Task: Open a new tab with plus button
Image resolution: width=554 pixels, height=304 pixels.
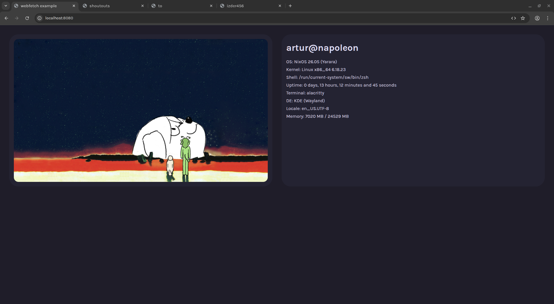Action: 290,6
